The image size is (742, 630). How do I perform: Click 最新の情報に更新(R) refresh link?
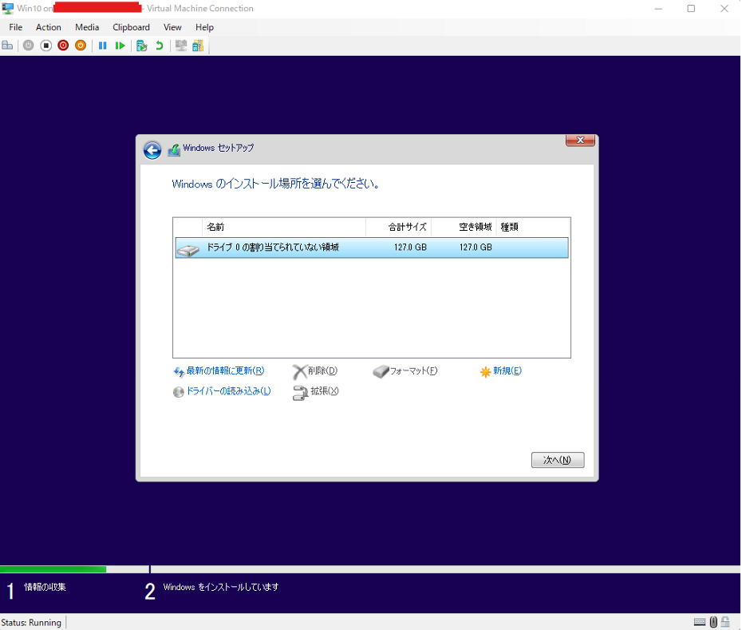coord(219,371)
